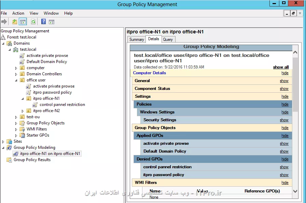Click the test-ou folder icon
The height and width of the screenshot is (203, 306).
click(23, 117)
